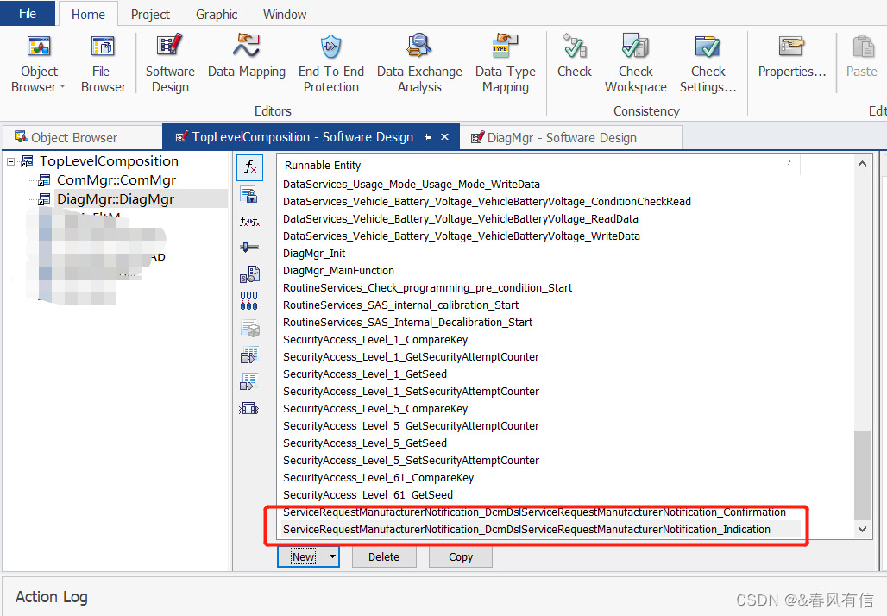
Task: Select SecurityAccess_Level_1_GetSeed row
Action: click(541, 374)
